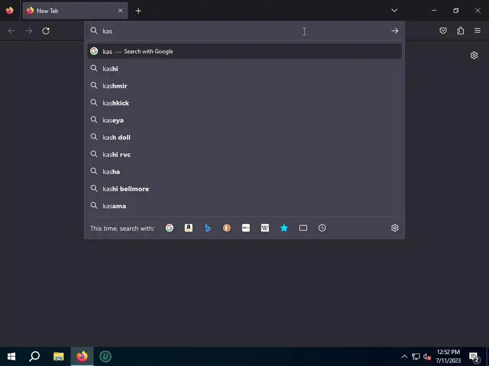Viewport: 489px width, 366px height.
Task: Search this time with eBay
Action: pyautogui.click(x=246, y=228)
